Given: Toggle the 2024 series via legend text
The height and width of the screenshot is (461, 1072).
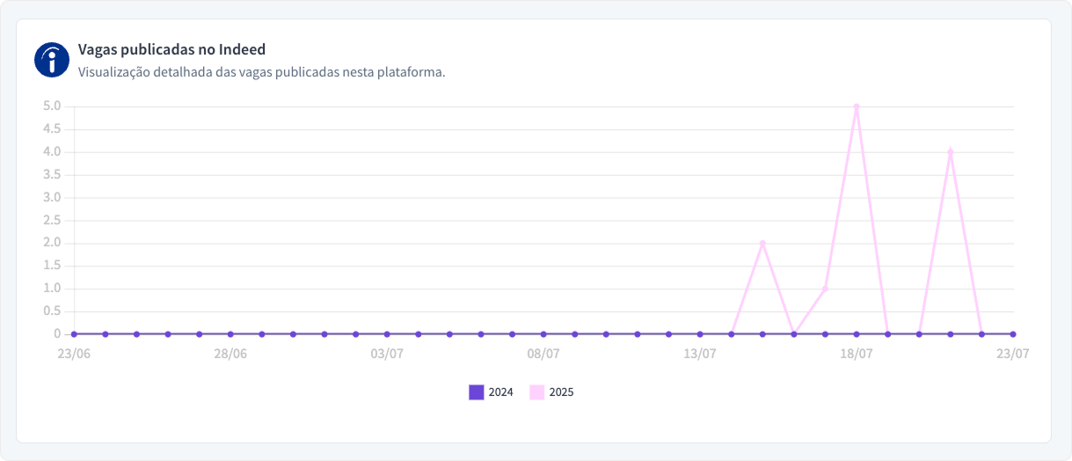Looking at the screenshot, I should pos(500,392).
